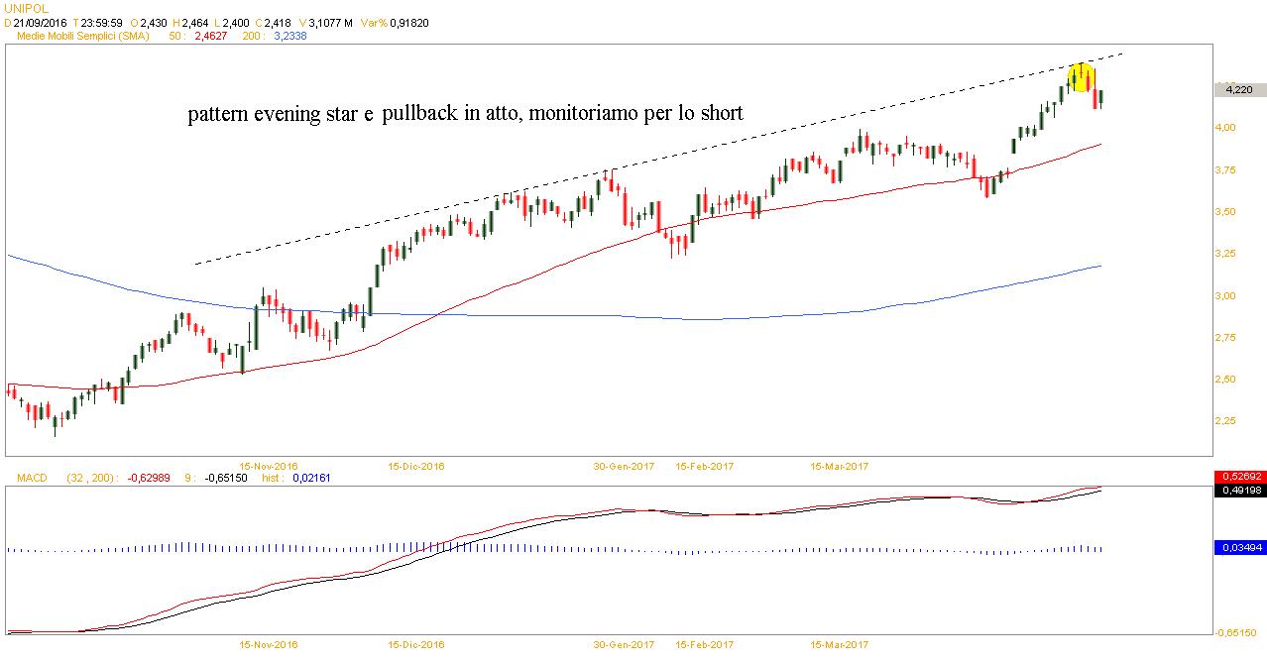Click the red MACD value tag 0,52692
The width and height of the screenshot is (1267, 662).
click(1239, 478)
